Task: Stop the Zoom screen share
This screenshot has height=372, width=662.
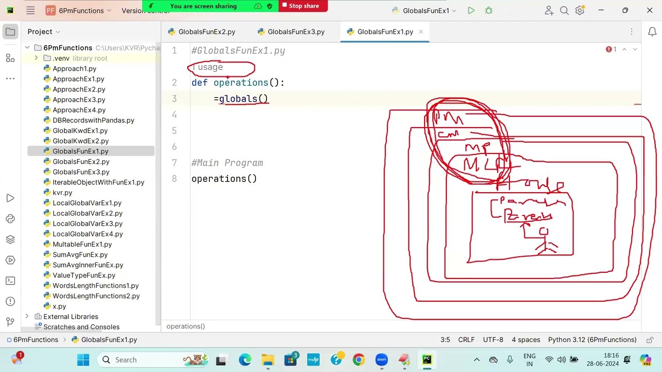Action: 304,6
